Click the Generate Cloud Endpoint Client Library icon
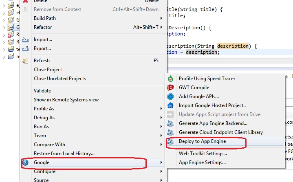Image resolution: width=293 pixels, height=182 pixels. (x=171, y=132)
